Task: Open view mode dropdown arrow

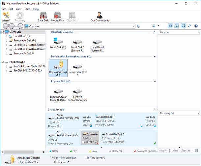Action: (158, 26)
